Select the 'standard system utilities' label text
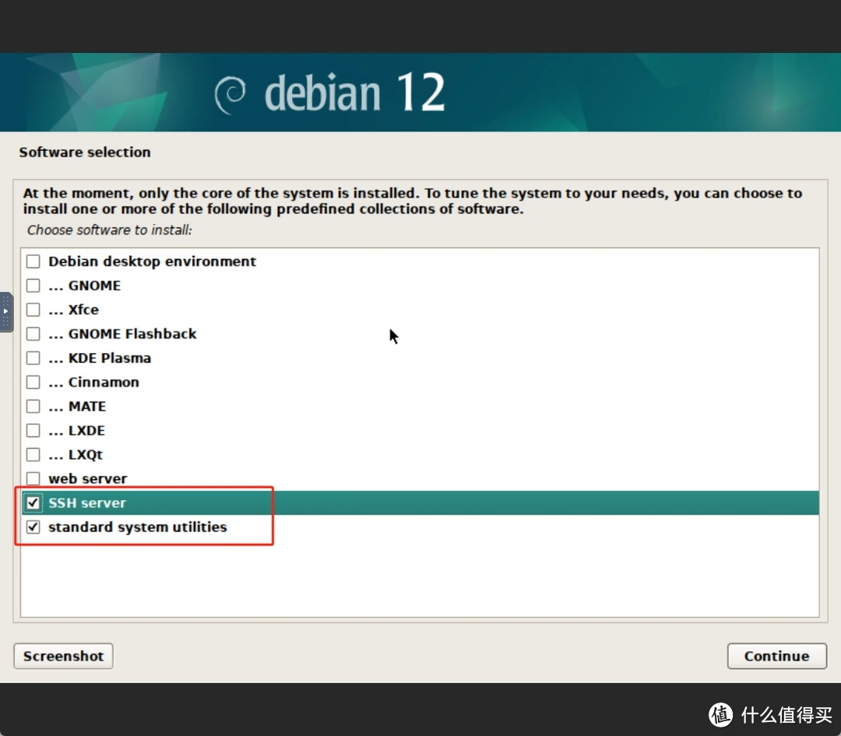Screen dimensions: 841x736 pos(138,527)
